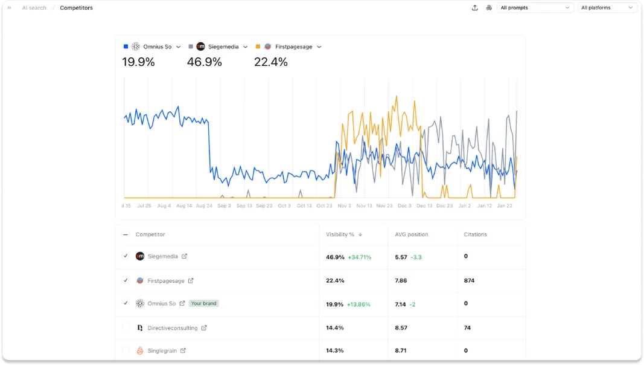Screen dimensions: 644x365
Task: Click the export/upload icon in the top bar
Action: (474, 8)
